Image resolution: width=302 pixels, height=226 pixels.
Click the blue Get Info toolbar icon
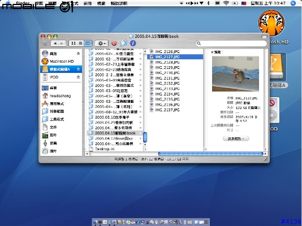point(133,43)
